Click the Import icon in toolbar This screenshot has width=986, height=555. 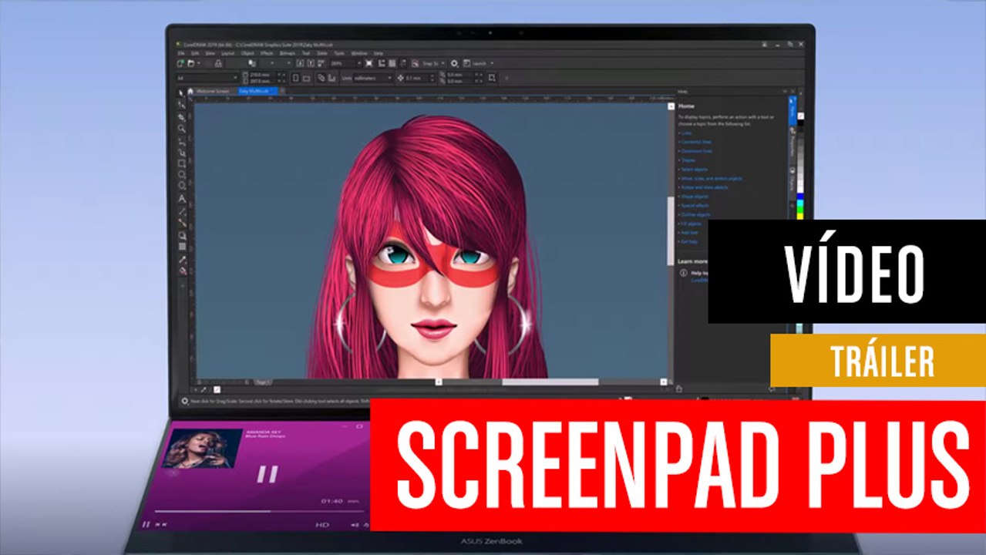[x=300, y=64]
